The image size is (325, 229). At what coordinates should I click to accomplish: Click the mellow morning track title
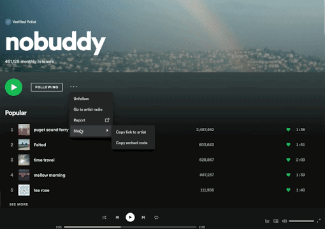click(x=50, y=175)
